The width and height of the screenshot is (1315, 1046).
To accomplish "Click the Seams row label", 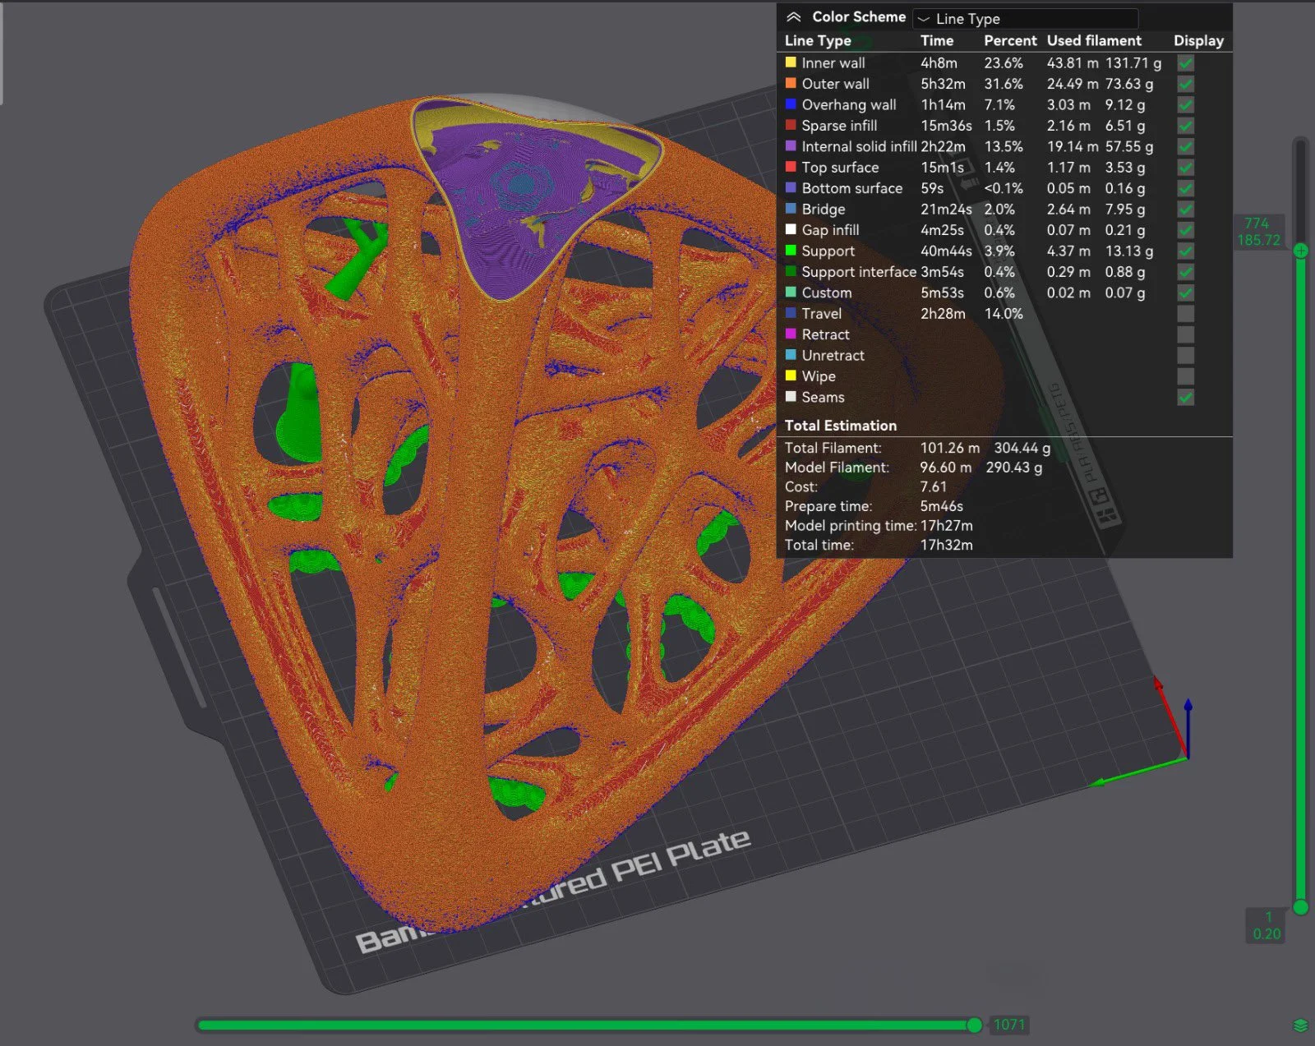I will [x=823, y=398].
